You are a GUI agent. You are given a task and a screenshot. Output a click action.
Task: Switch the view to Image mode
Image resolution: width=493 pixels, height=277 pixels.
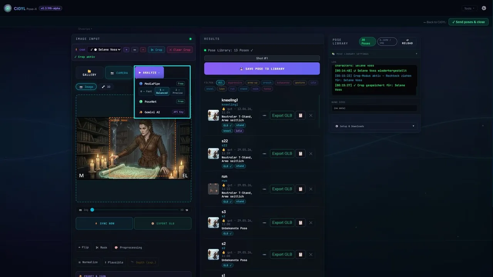pyautogui.click(x=86, y=87)
